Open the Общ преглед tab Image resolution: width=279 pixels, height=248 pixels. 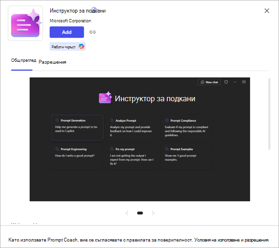(x=24, y=60)
